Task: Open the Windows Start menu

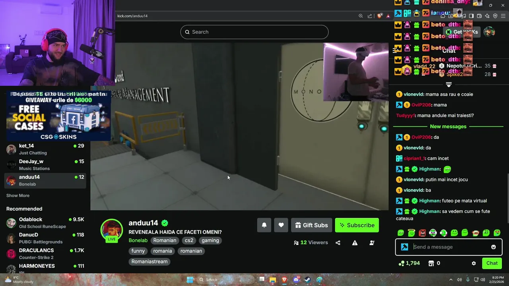Action: (190, 280)
